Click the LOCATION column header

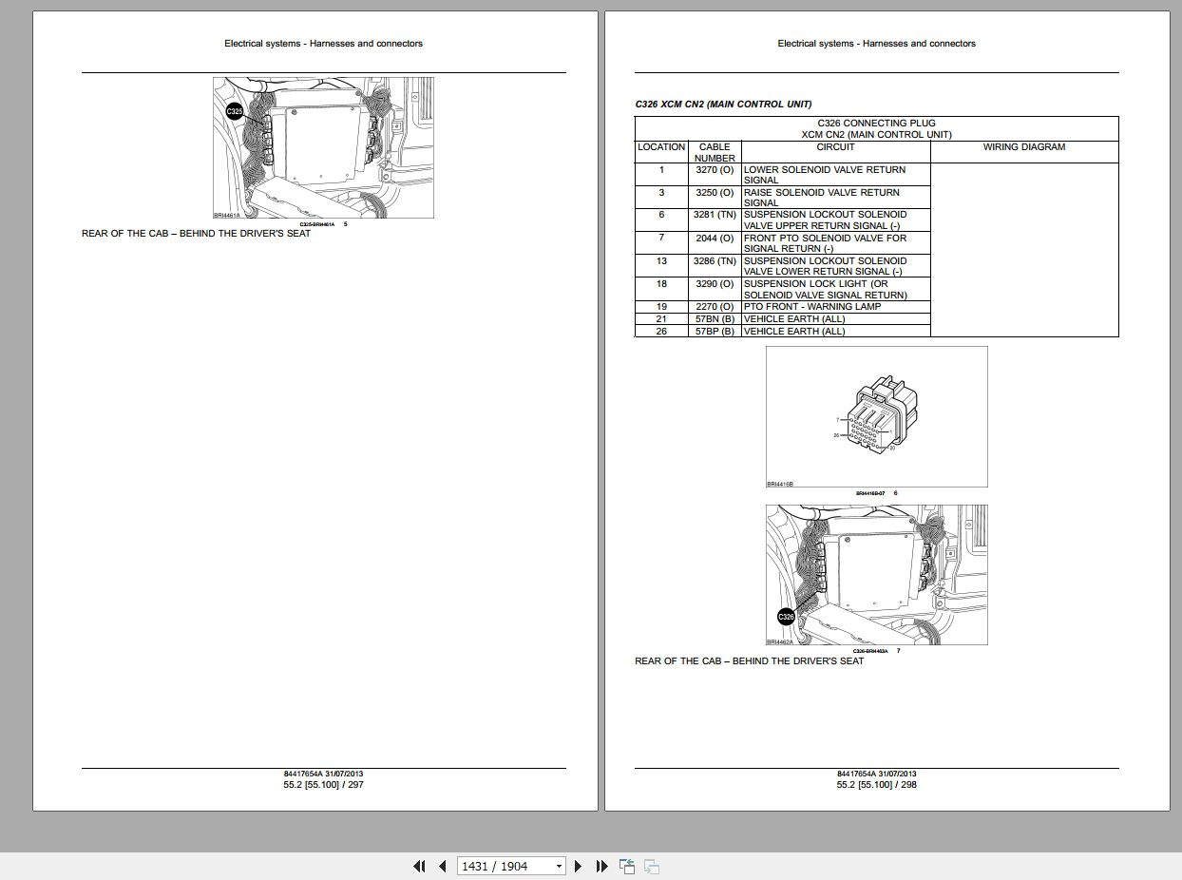pyautogui.click(x=661, y=147)
